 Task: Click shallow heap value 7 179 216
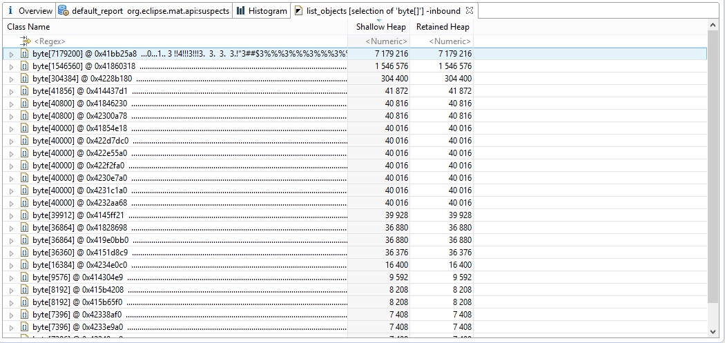(391, 54)
